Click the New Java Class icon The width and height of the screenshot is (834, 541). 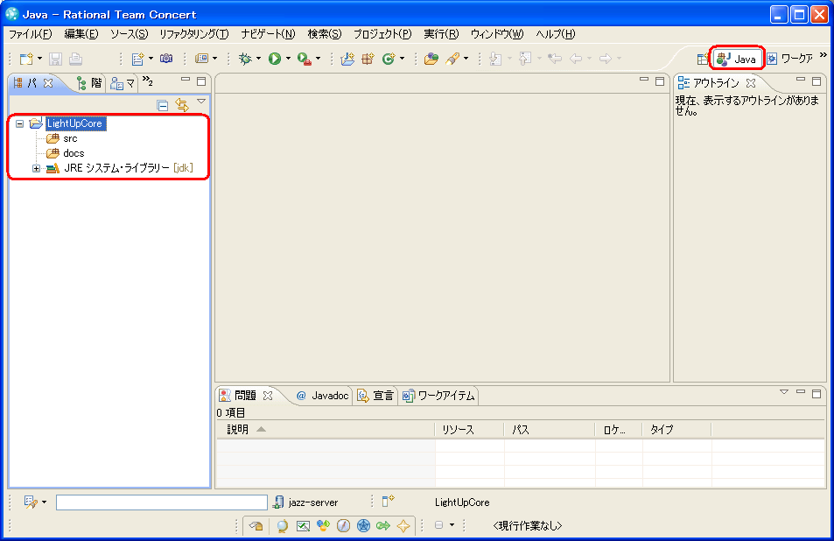[389, 59]
